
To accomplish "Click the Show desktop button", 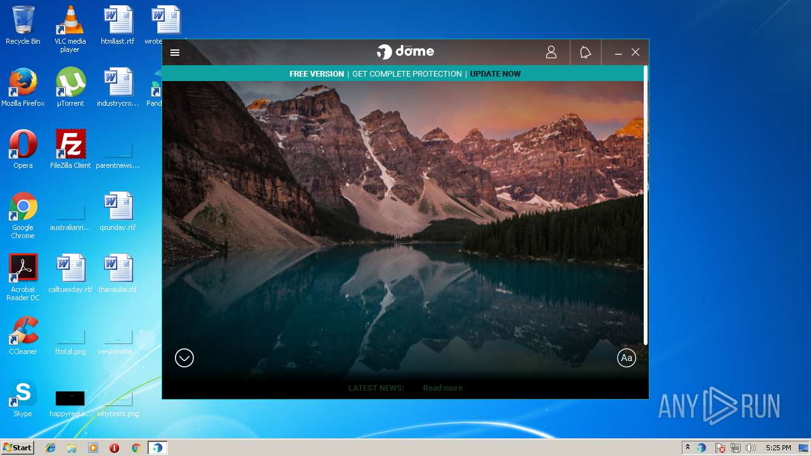I will point(804,448).
